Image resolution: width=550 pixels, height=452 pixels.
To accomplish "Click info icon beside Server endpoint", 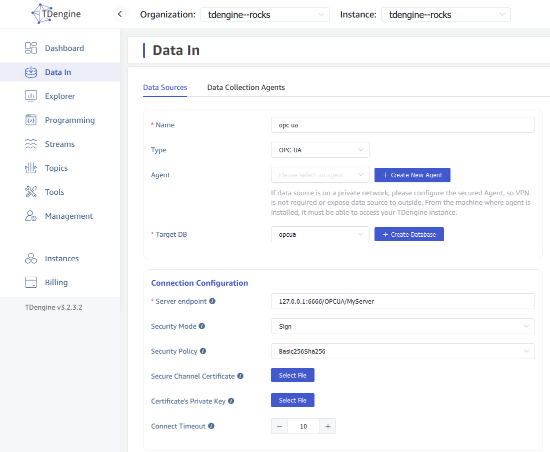I will pyautogui.click(x=212, y=301).
